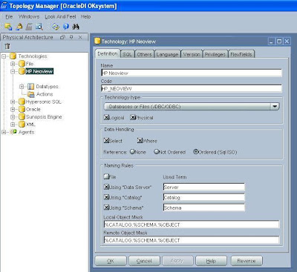The width and height of the screenshot is (297, 272).
Task: Click the Cancel button
Action: coord(144,261)
